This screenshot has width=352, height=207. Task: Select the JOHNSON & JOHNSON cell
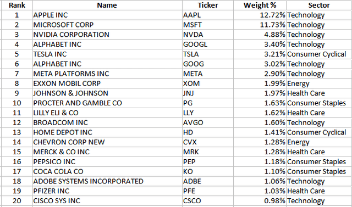pyautogui.click(x=107, y=93)
